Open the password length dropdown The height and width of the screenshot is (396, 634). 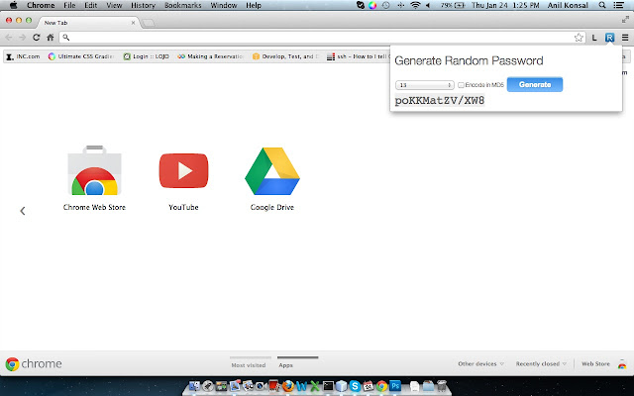(425, 85)
